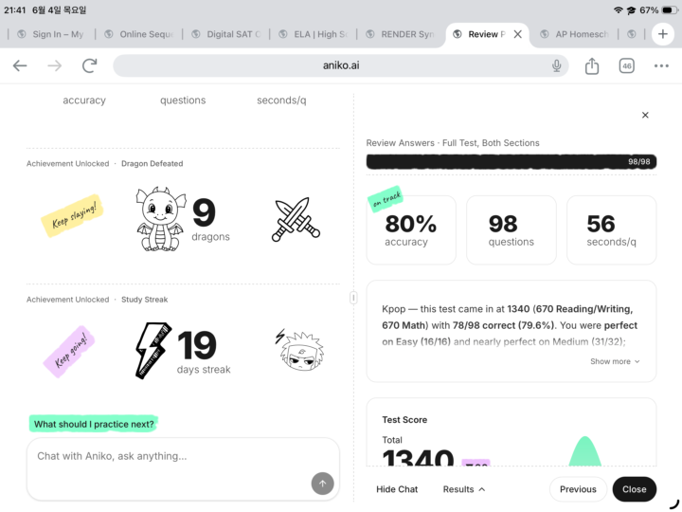The height and width of the screenshot is (512, 682).
Task: Click Hide Chat button
Action: 397,489
